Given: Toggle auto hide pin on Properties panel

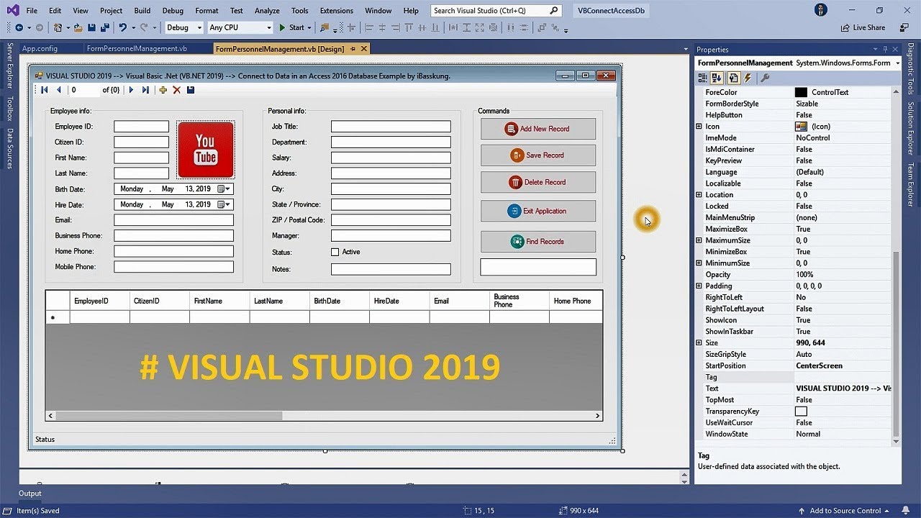Looking at the screenshot, I should point(886,50).
